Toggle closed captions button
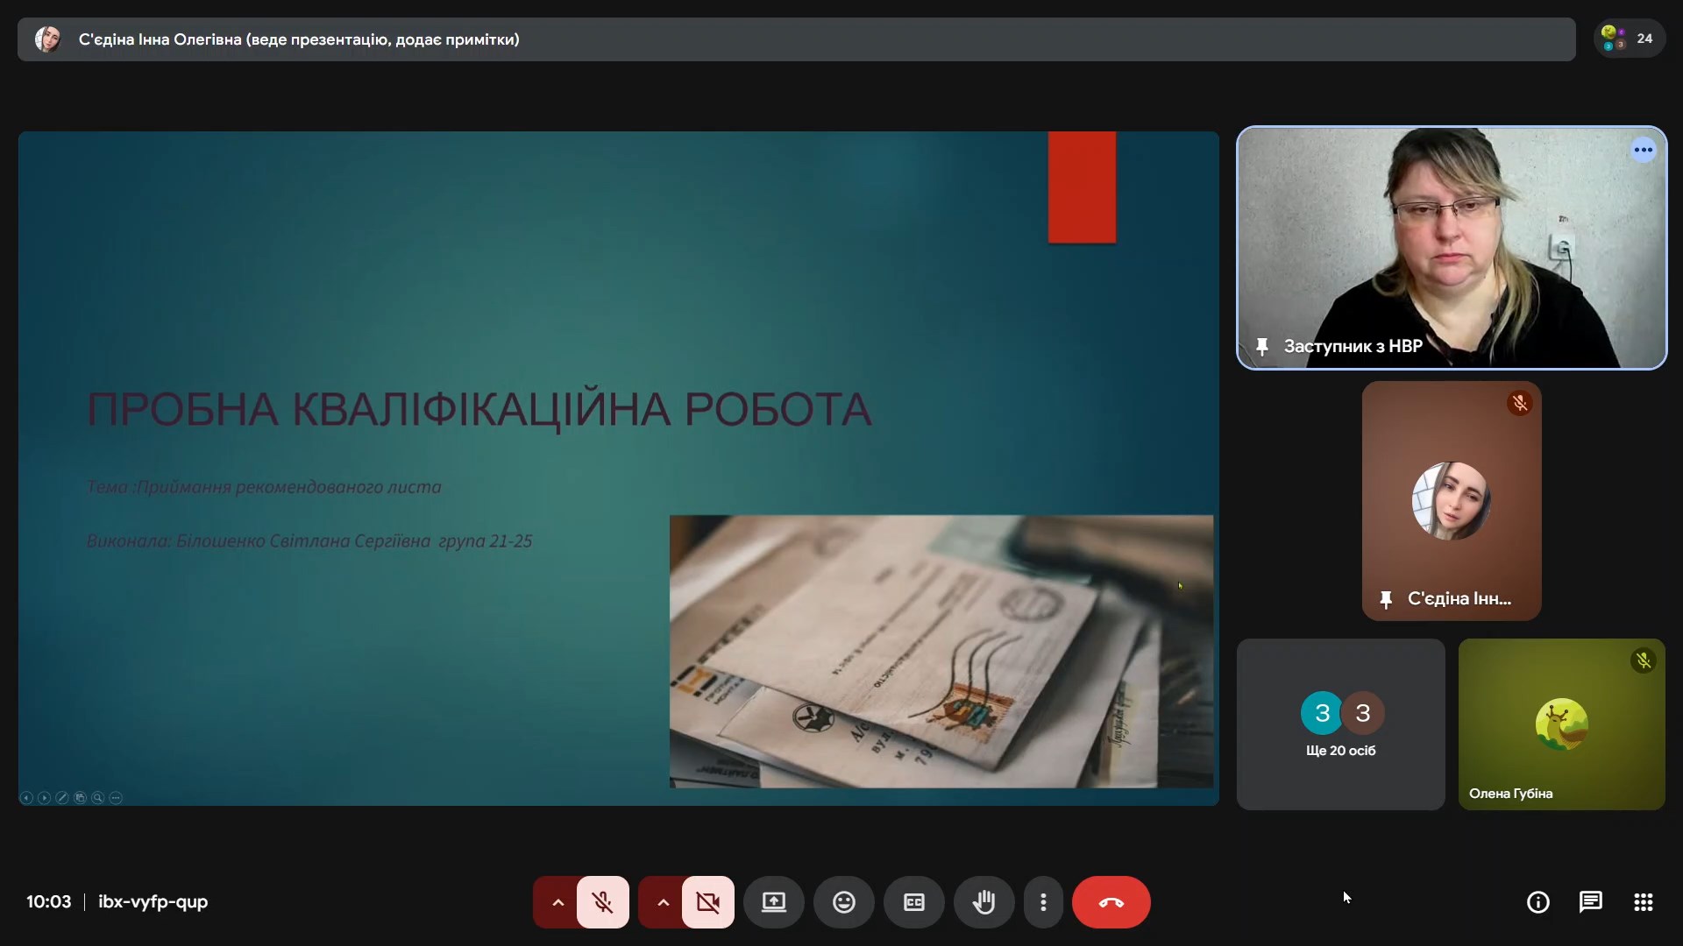Screen dimensions: 1683x946 (913, 902)
